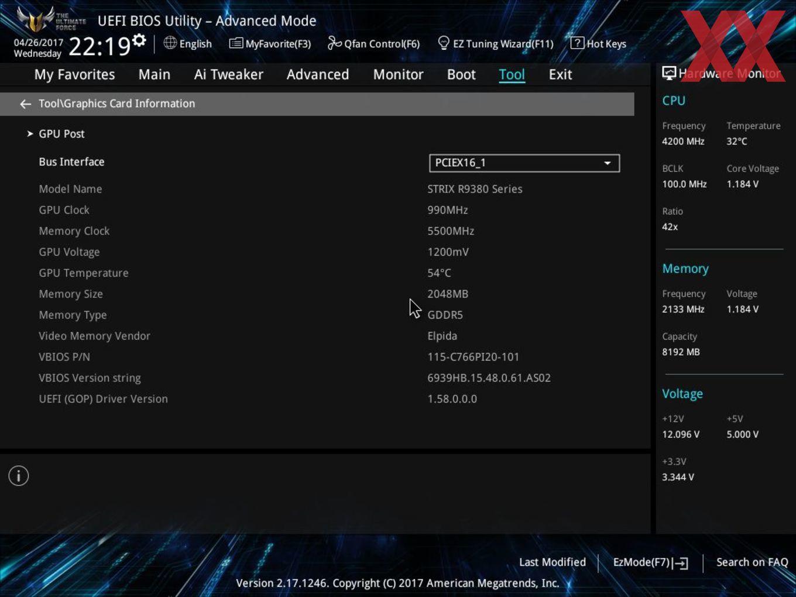Click the CPU temperature 32°C value
Viewport: 796px width, 597px height.
click(x=737, y=142)
